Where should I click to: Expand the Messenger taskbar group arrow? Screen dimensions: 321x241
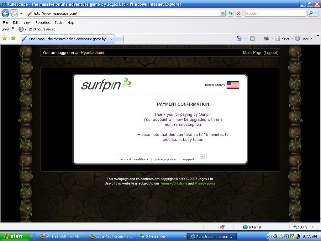[184, 236]
